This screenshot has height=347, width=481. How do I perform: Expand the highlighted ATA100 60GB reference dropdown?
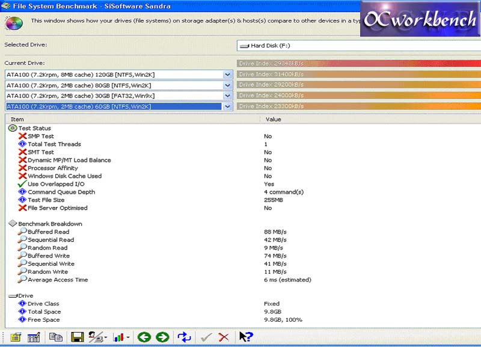click(x=227, y=106)
